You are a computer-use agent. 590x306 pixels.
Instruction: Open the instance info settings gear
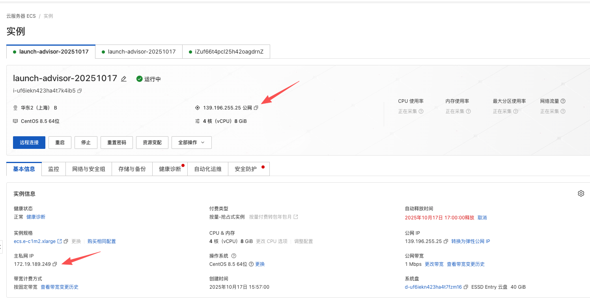pos(581,193)
